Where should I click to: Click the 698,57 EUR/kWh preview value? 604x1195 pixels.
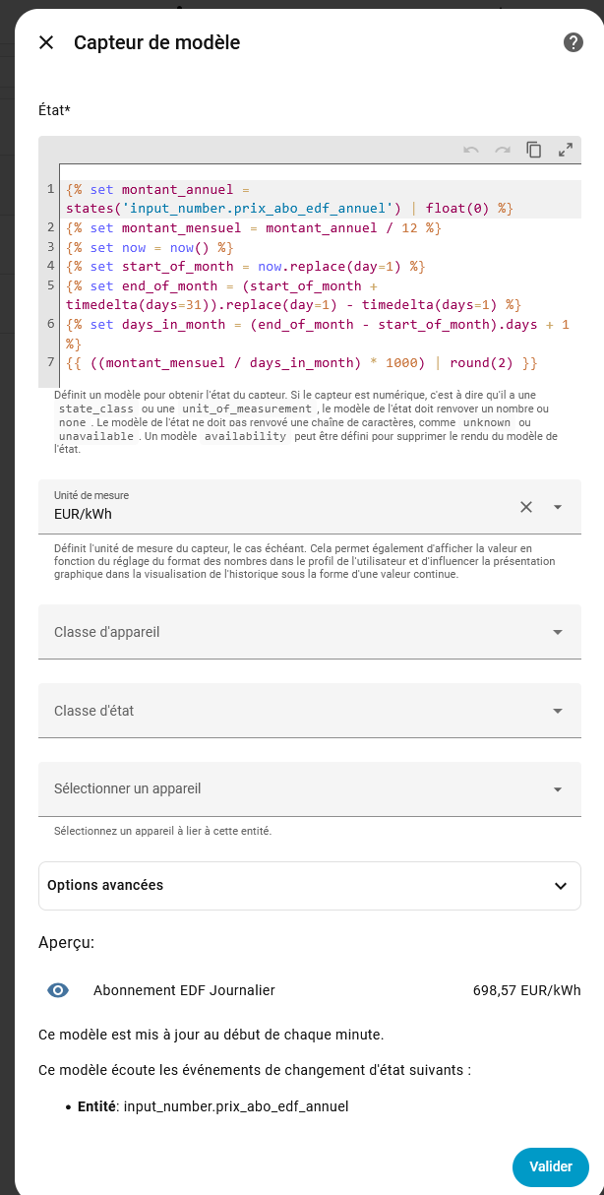[x=526, y=990]
